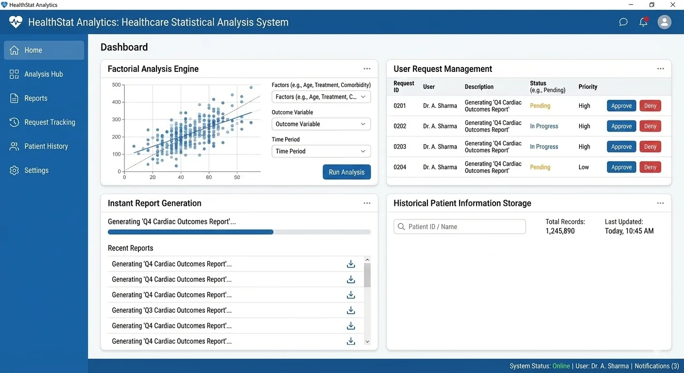Open Factorial Analysis Engine options menu
Viewport: 684px width, 373px height.
tap(367, 69)
